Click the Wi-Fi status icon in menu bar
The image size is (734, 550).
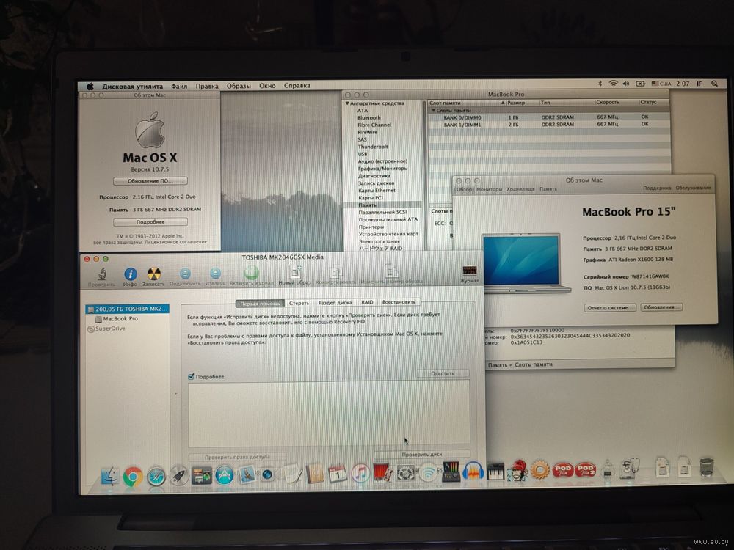point(613,85)
